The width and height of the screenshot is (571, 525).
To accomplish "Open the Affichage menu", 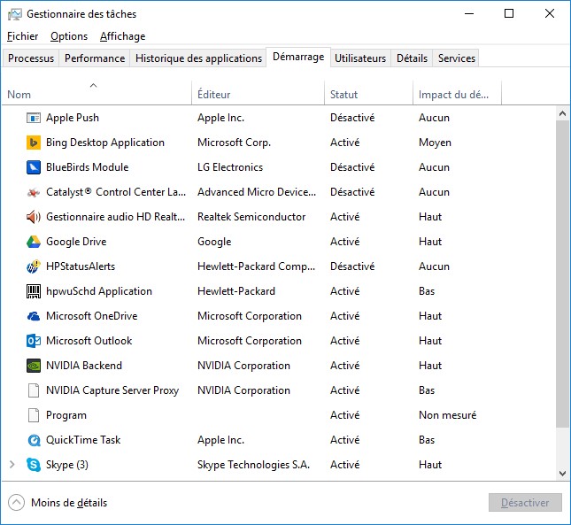I will 122,36.
